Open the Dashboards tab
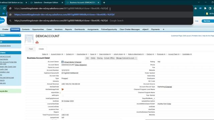Viewport: 214px width, 120px height. click(x=80, y=29)
